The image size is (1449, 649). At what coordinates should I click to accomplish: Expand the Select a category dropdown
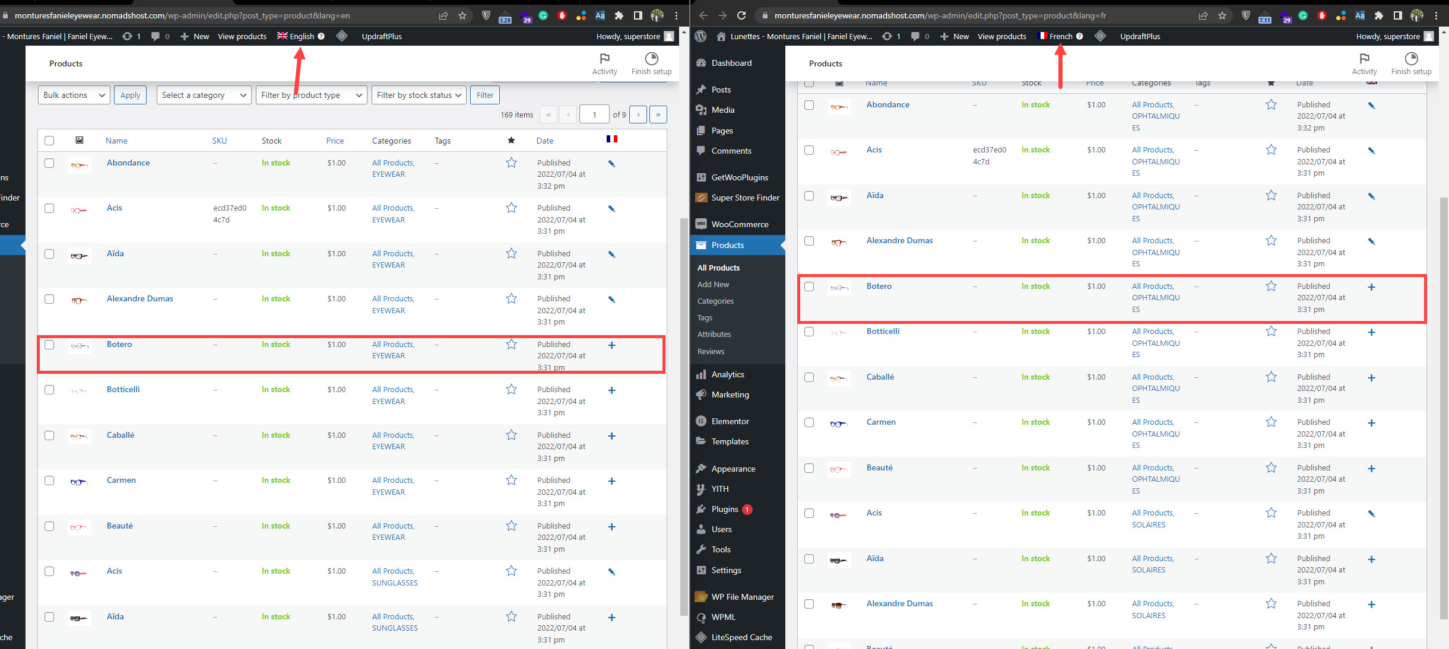pos(204,95)
